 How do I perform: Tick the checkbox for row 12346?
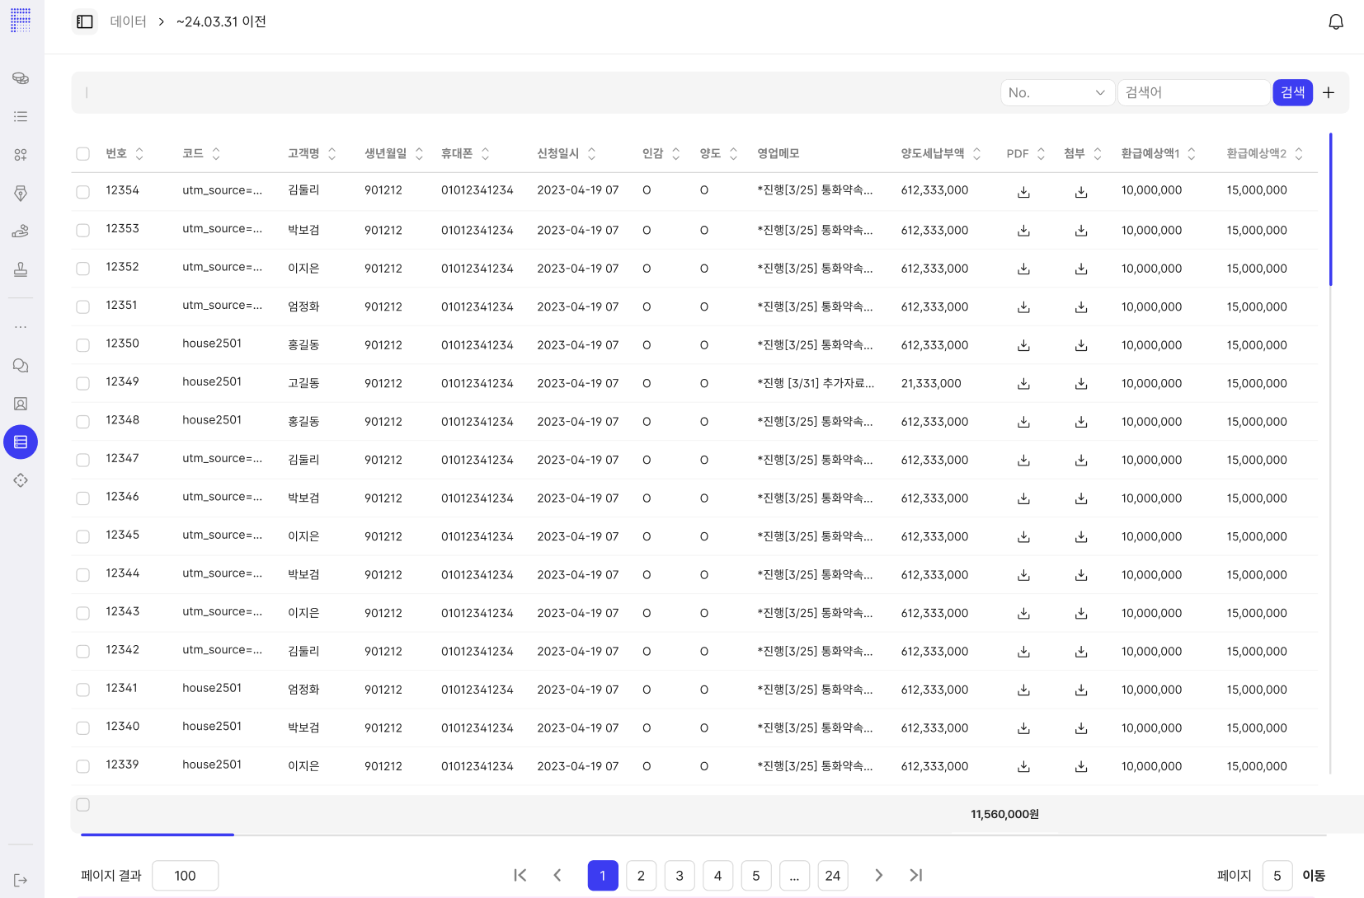[83, 498]
